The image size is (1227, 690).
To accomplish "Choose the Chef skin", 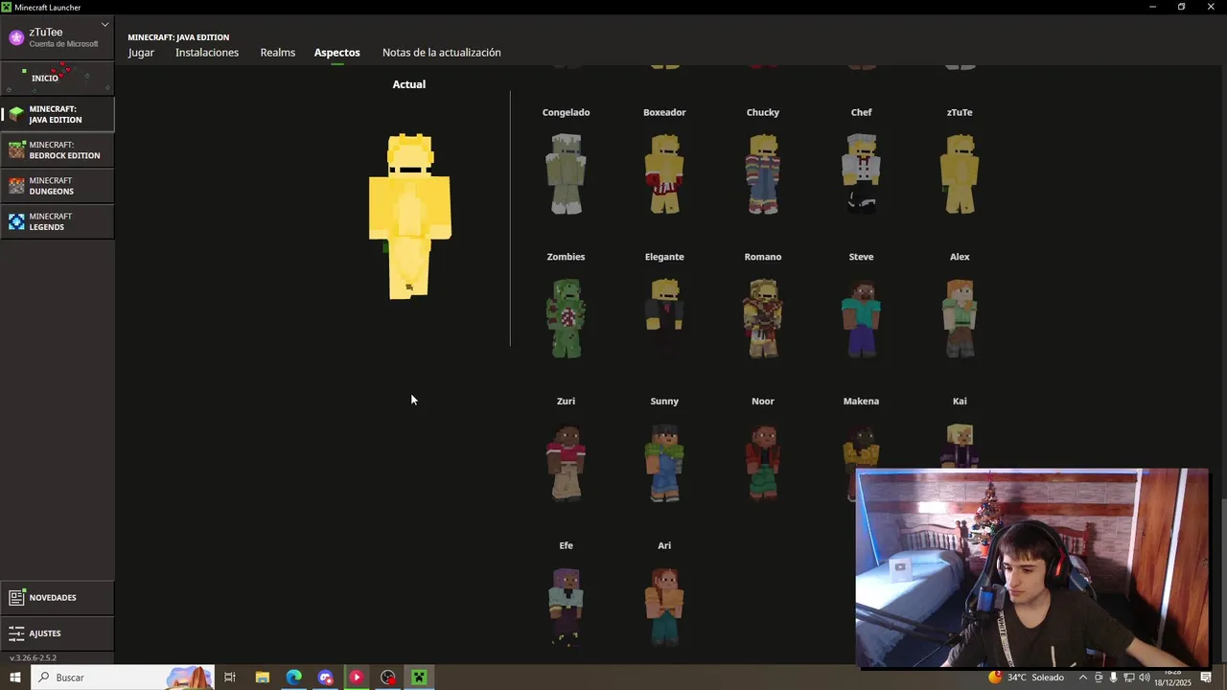I will [x=861, y=173].
